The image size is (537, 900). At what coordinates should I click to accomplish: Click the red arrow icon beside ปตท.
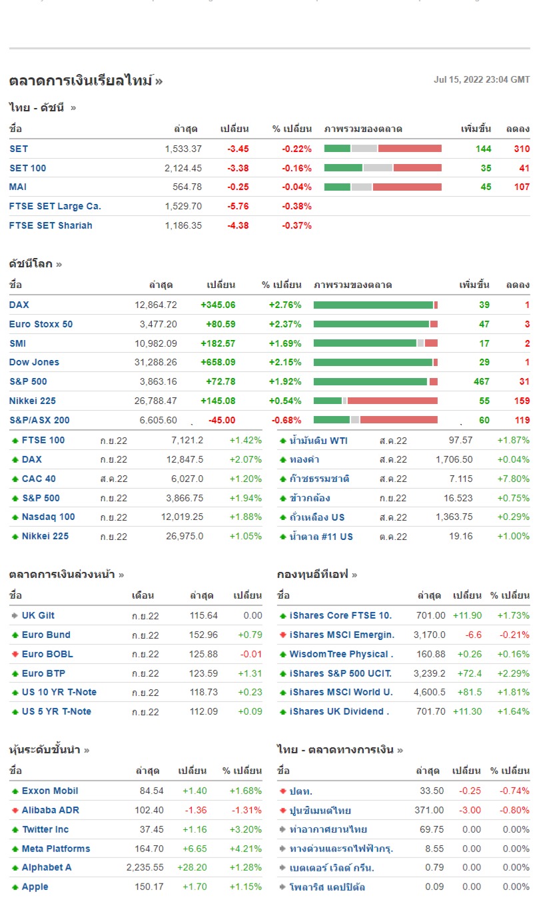[x=283, y=791]
